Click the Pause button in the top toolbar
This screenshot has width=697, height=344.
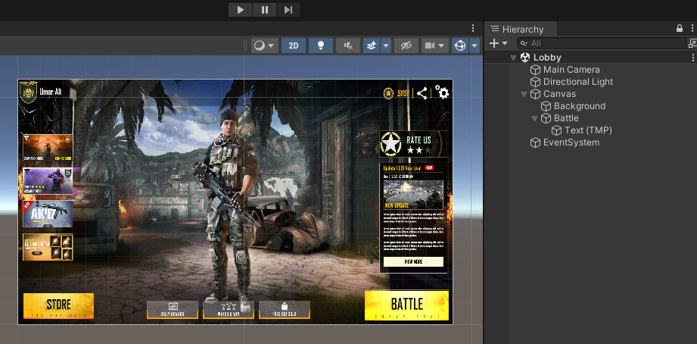tap(264, 10)
